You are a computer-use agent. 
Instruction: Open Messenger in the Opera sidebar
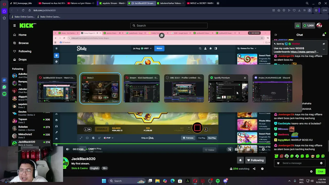point(4,80)
